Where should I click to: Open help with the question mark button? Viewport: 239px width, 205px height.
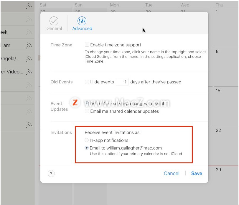51,173
